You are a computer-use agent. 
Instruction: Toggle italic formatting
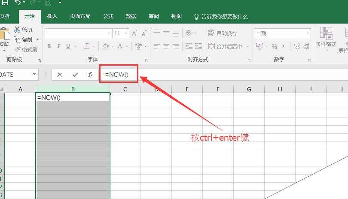point(58,46)
